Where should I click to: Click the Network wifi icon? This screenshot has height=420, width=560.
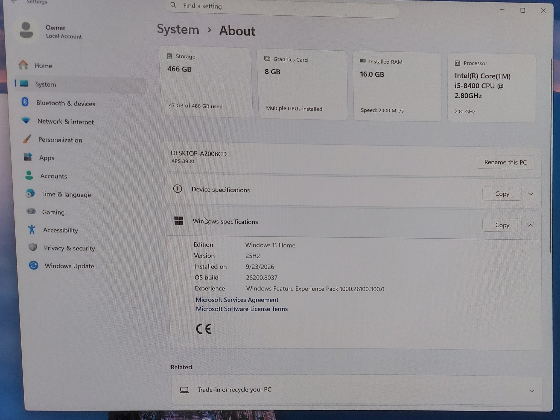coord(26,120)
